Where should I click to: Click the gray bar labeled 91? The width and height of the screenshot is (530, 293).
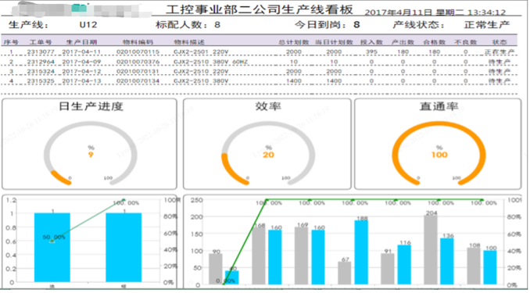388,269
